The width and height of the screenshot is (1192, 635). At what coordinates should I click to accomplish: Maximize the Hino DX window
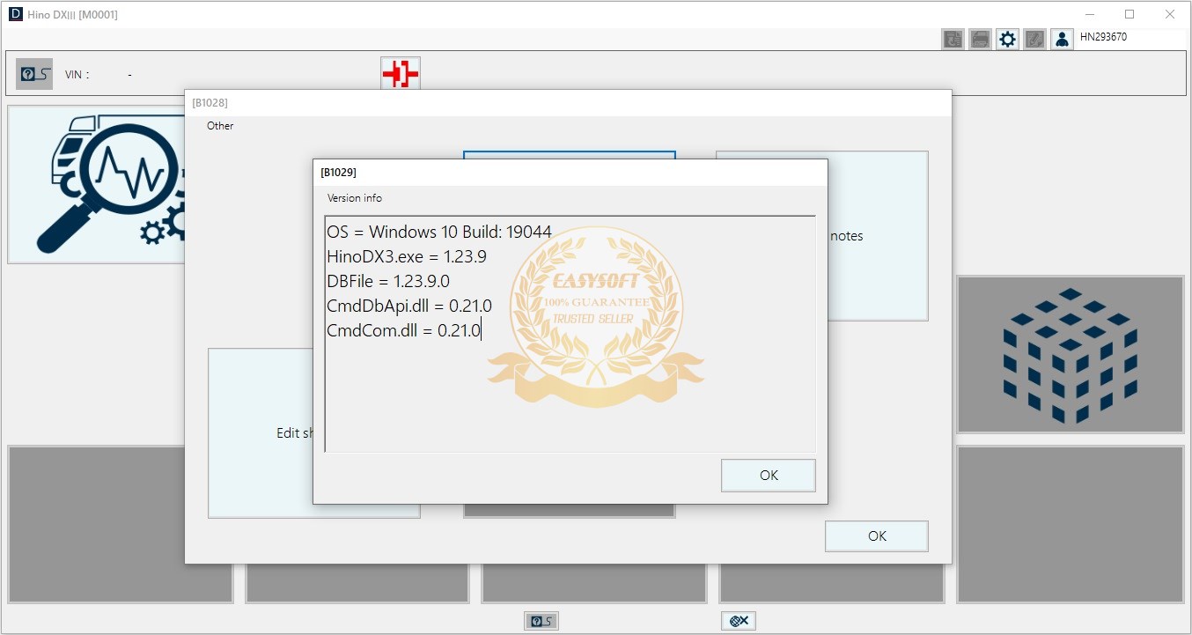1129,14
